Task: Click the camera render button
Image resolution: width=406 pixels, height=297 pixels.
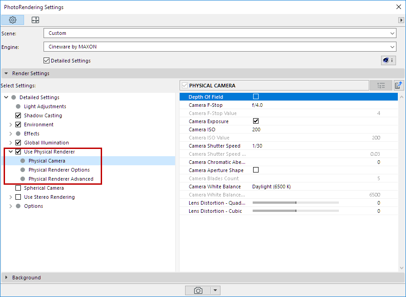Action: click(198, 290)
